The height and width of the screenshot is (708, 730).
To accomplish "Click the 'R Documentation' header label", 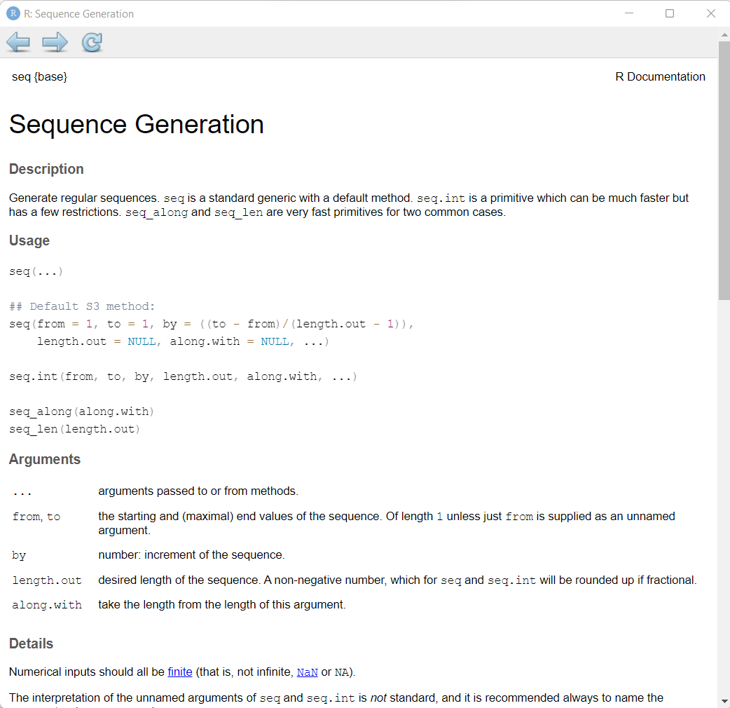I will [660, 76].
